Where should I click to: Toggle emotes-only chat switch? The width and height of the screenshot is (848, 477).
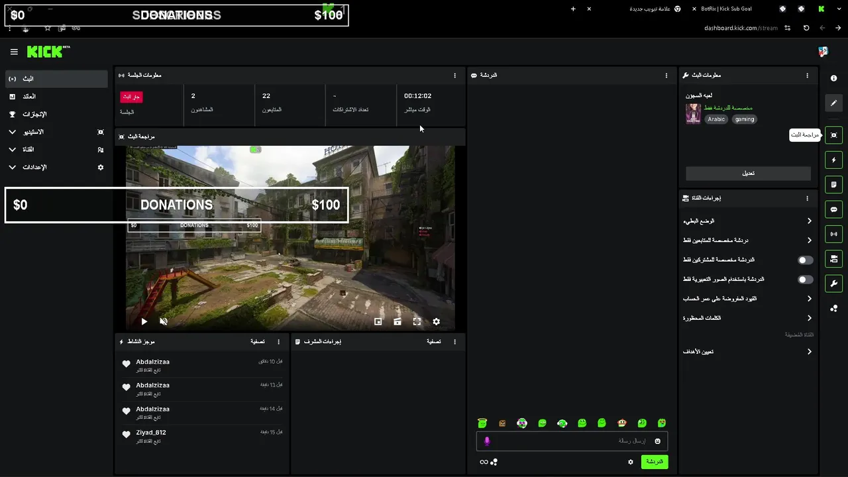(805, 280)
